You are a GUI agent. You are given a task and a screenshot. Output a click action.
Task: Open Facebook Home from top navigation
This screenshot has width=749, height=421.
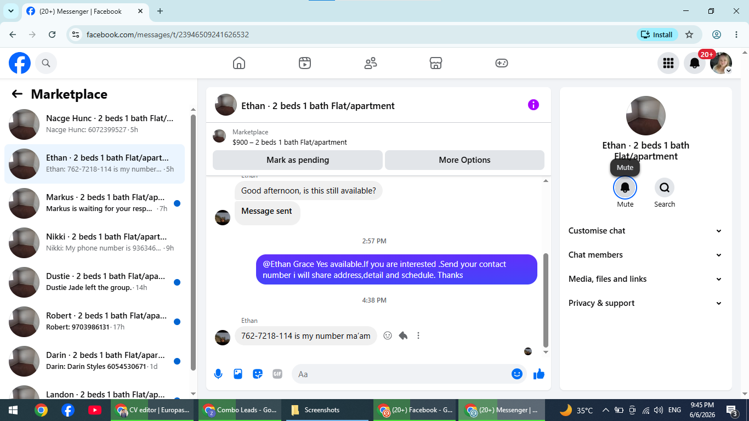(x=239, y=63)
